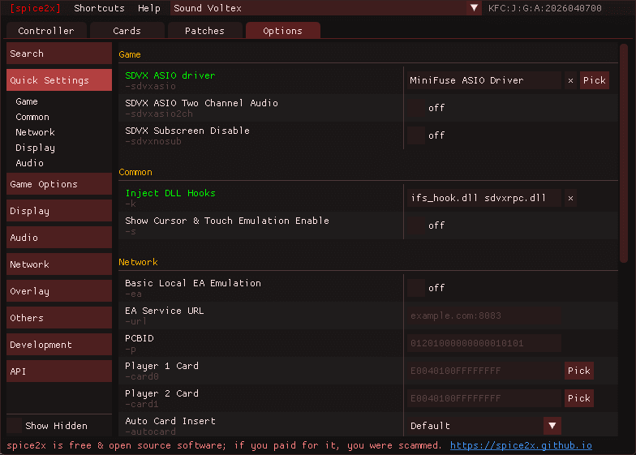The width and height of the screenshot is (636, 455).
Task: Click the KFC:J:G:A:2026040700 version text
Action: point(545,8)
